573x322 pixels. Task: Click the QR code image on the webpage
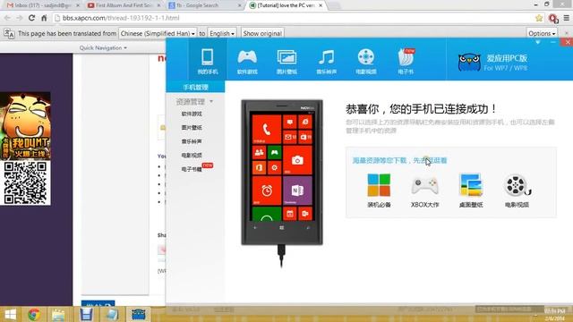coord(25,182)
